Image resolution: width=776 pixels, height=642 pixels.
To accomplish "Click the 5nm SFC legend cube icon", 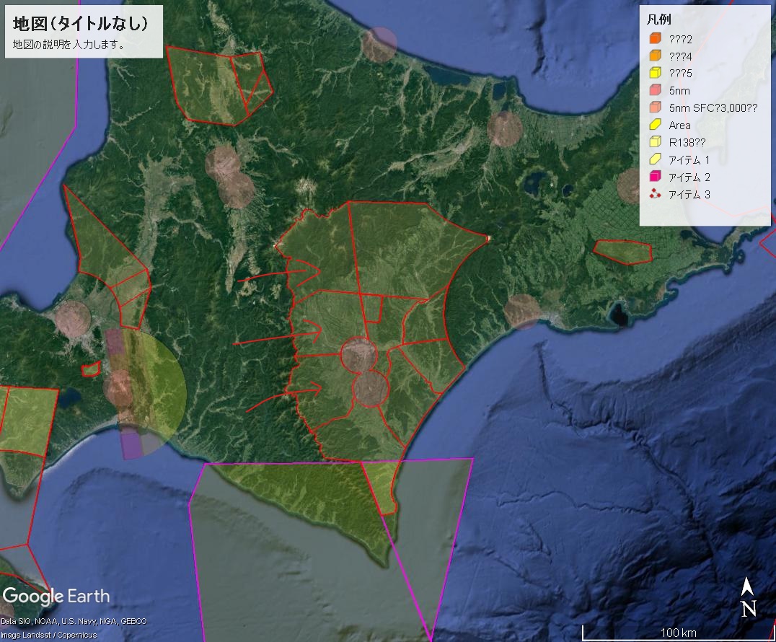I will click(x=655, y=108).
